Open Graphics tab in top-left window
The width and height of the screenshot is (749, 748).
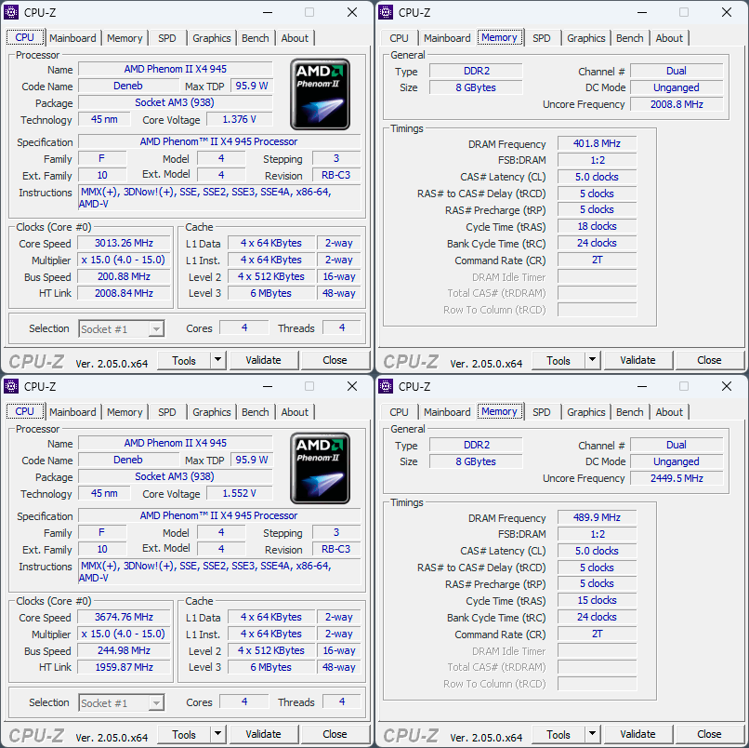point(212,38)
